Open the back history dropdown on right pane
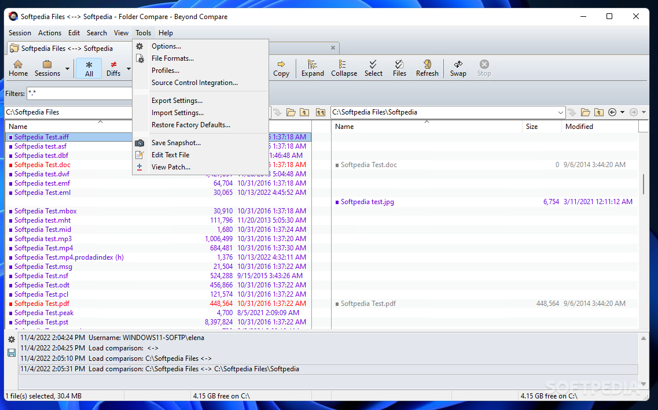 tap(622, 112)
